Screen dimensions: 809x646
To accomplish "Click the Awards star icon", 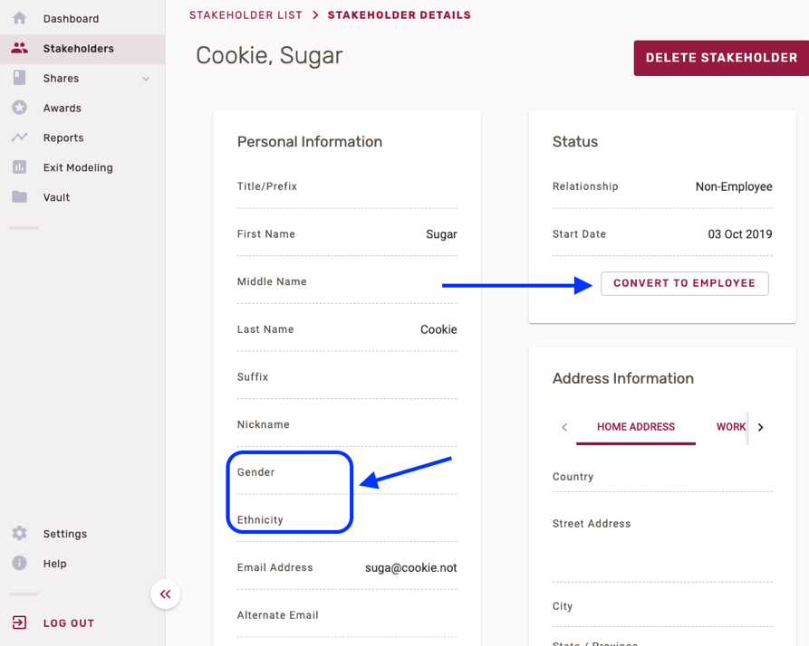I will [x=19, y=108].
